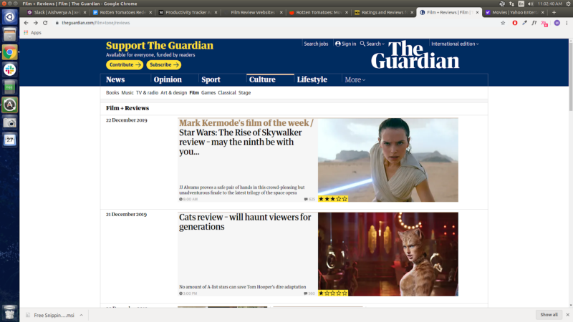Open the Opera extension icon
Screen dimensions: 573x322
coord(514,23)
